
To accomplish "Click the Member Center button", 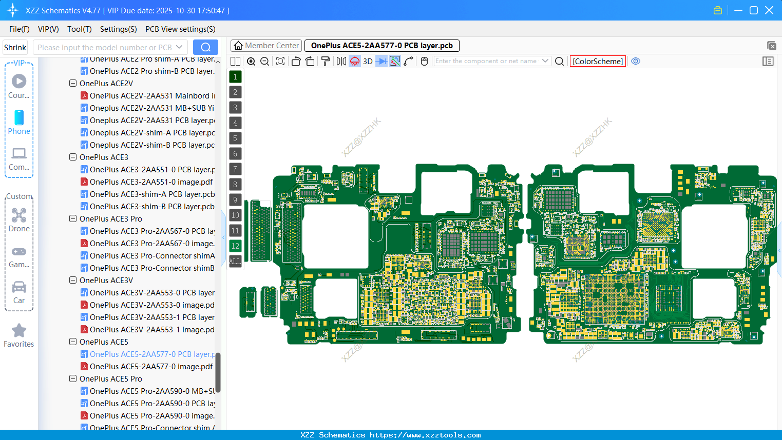I will point(266,45).
